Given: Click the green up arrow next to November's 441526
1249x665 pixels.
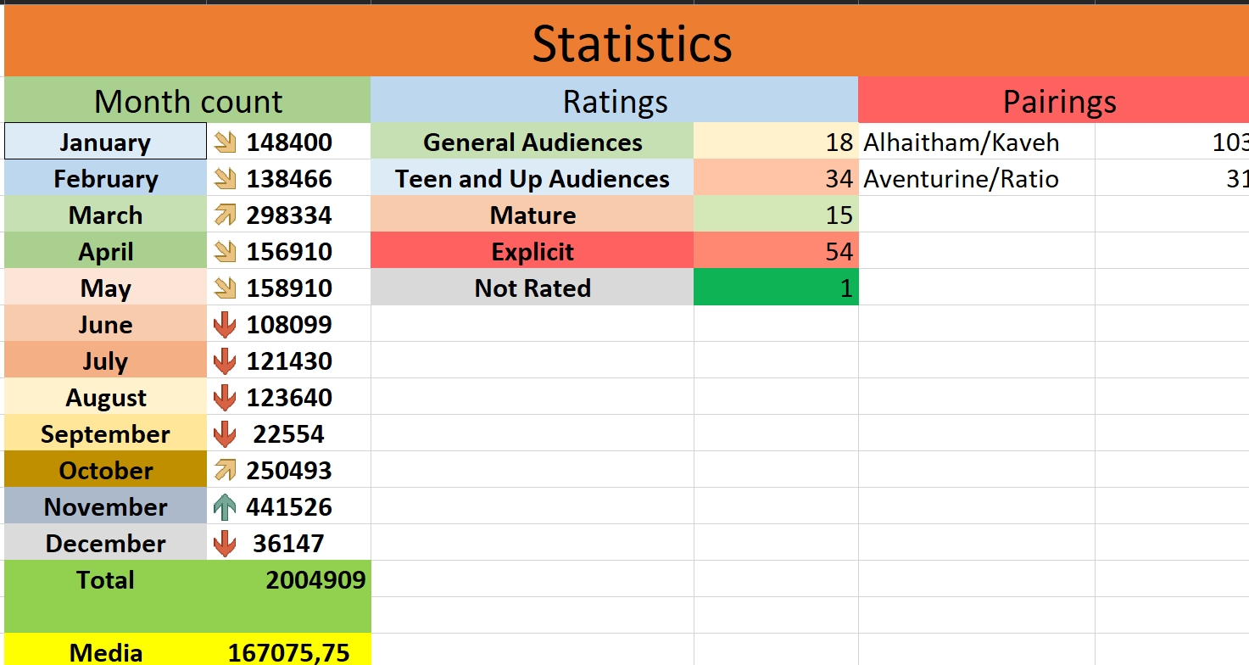Looking at the screenshot, I should click(x=225, y=507).
